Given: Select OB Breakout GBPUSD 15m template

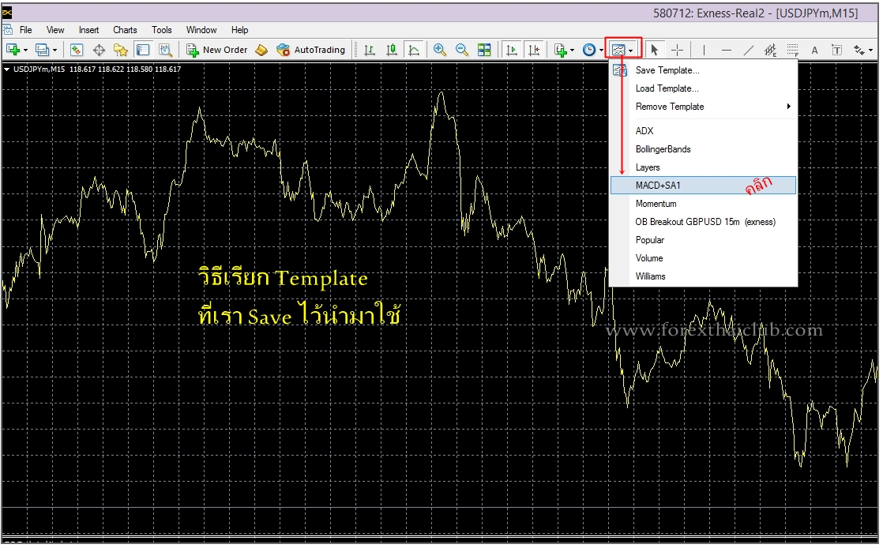Looking at the screenshot, I should (704, 222).
